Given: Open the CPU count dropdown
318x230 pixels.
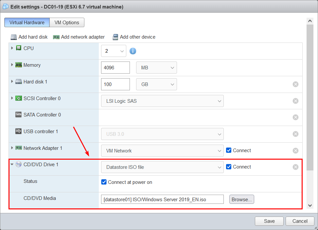Looking at the screenshot, I should pos(114,51).
